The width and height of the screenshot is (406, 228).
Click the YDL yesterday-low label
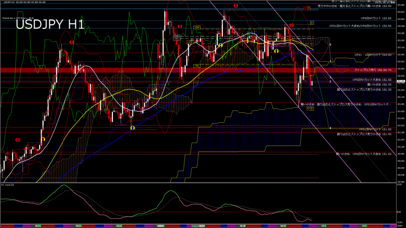pyautogui.click(x=197, y=66)
